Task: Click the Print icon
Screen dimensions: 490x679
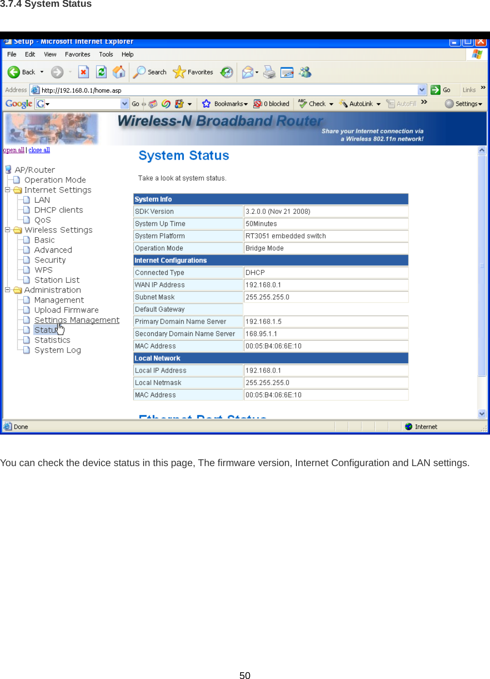Action: 270,72
